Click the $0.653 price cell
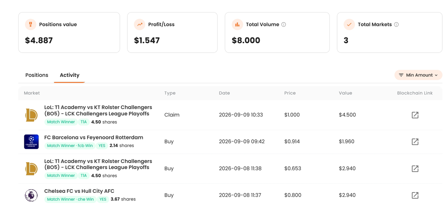Viewport: 443px width, 207px height. pos(293,168)
